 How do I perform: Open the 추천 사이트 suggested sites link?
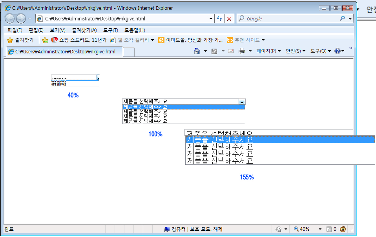pyautogui.click(x=246, y=40)
